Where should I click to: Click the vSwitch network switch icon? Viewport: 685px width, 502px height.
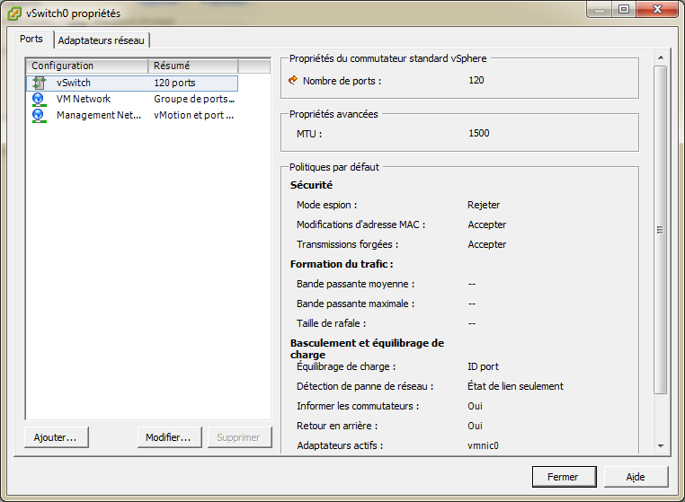click(40, 83)
